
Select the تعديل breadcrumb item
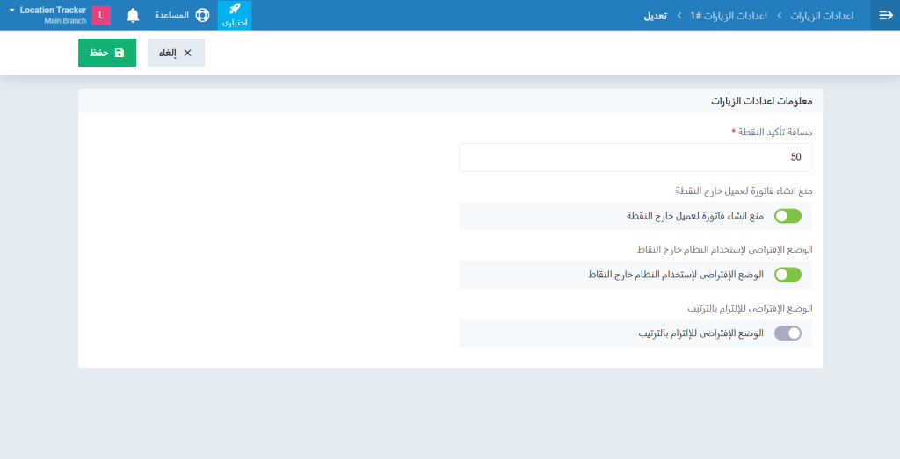655,16
